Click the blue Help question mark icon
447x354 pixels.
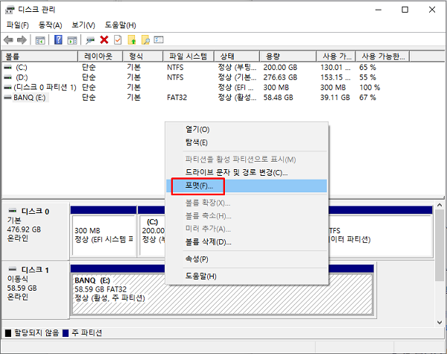coord(58,39)
